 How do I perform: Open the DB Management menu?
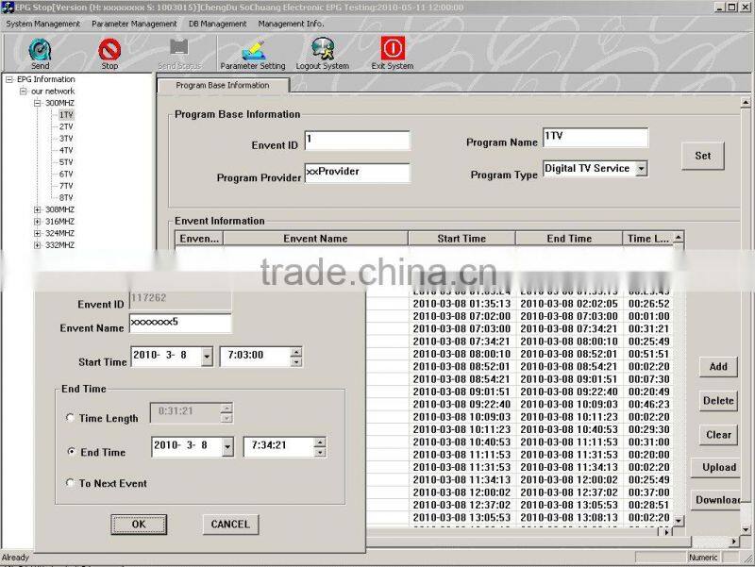point(215,25)
